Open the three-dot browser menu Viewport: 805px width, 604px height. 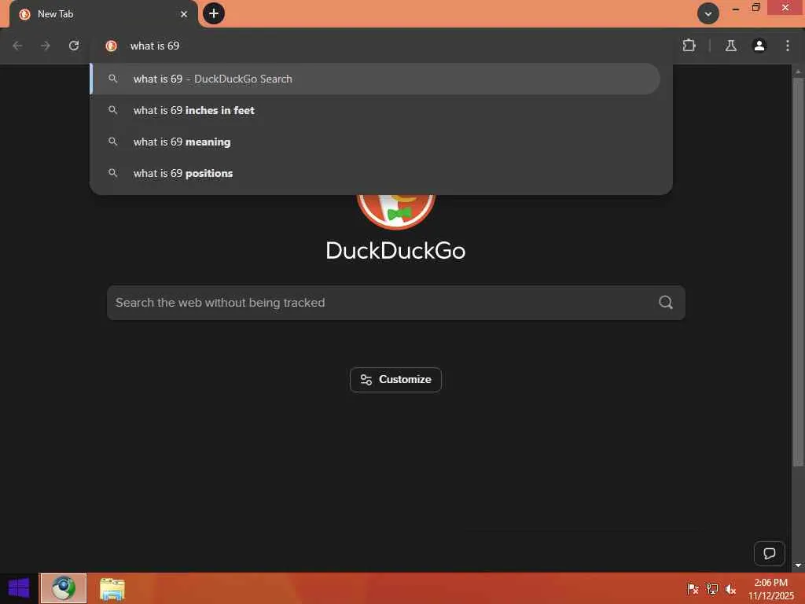click(x=787, y=46)
